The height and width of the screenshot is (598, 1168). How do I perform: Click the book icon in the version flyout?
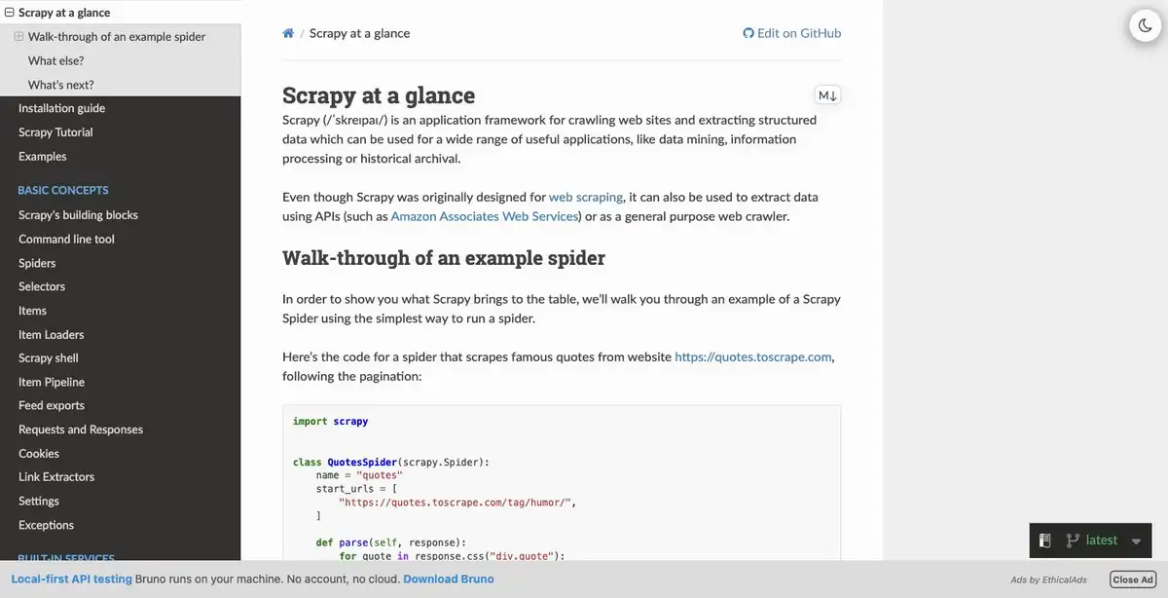point(1044,541)
